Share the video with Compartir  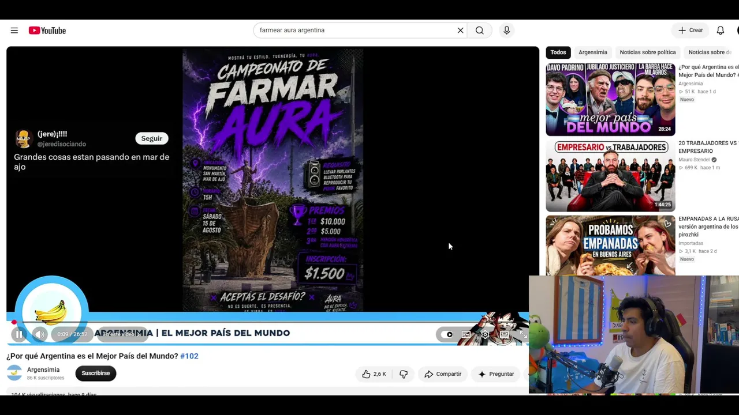pyautogui.click(x=443, y=374)
